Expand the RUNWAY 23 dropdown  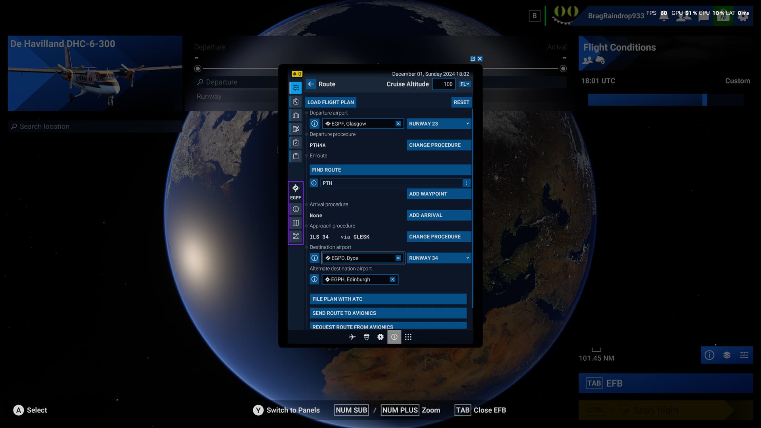439,124
